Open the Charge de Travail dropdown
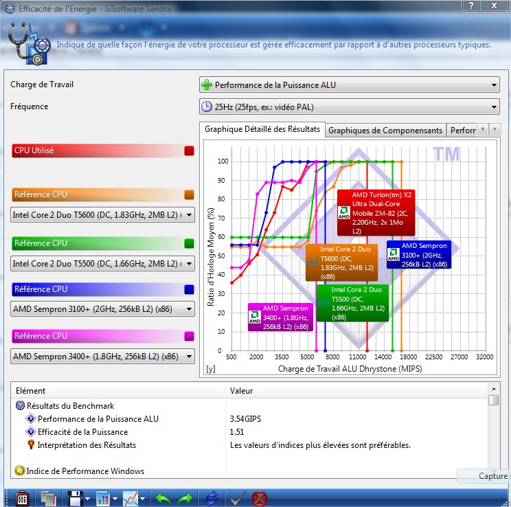The image size is (511, 507). coord(350,85)
